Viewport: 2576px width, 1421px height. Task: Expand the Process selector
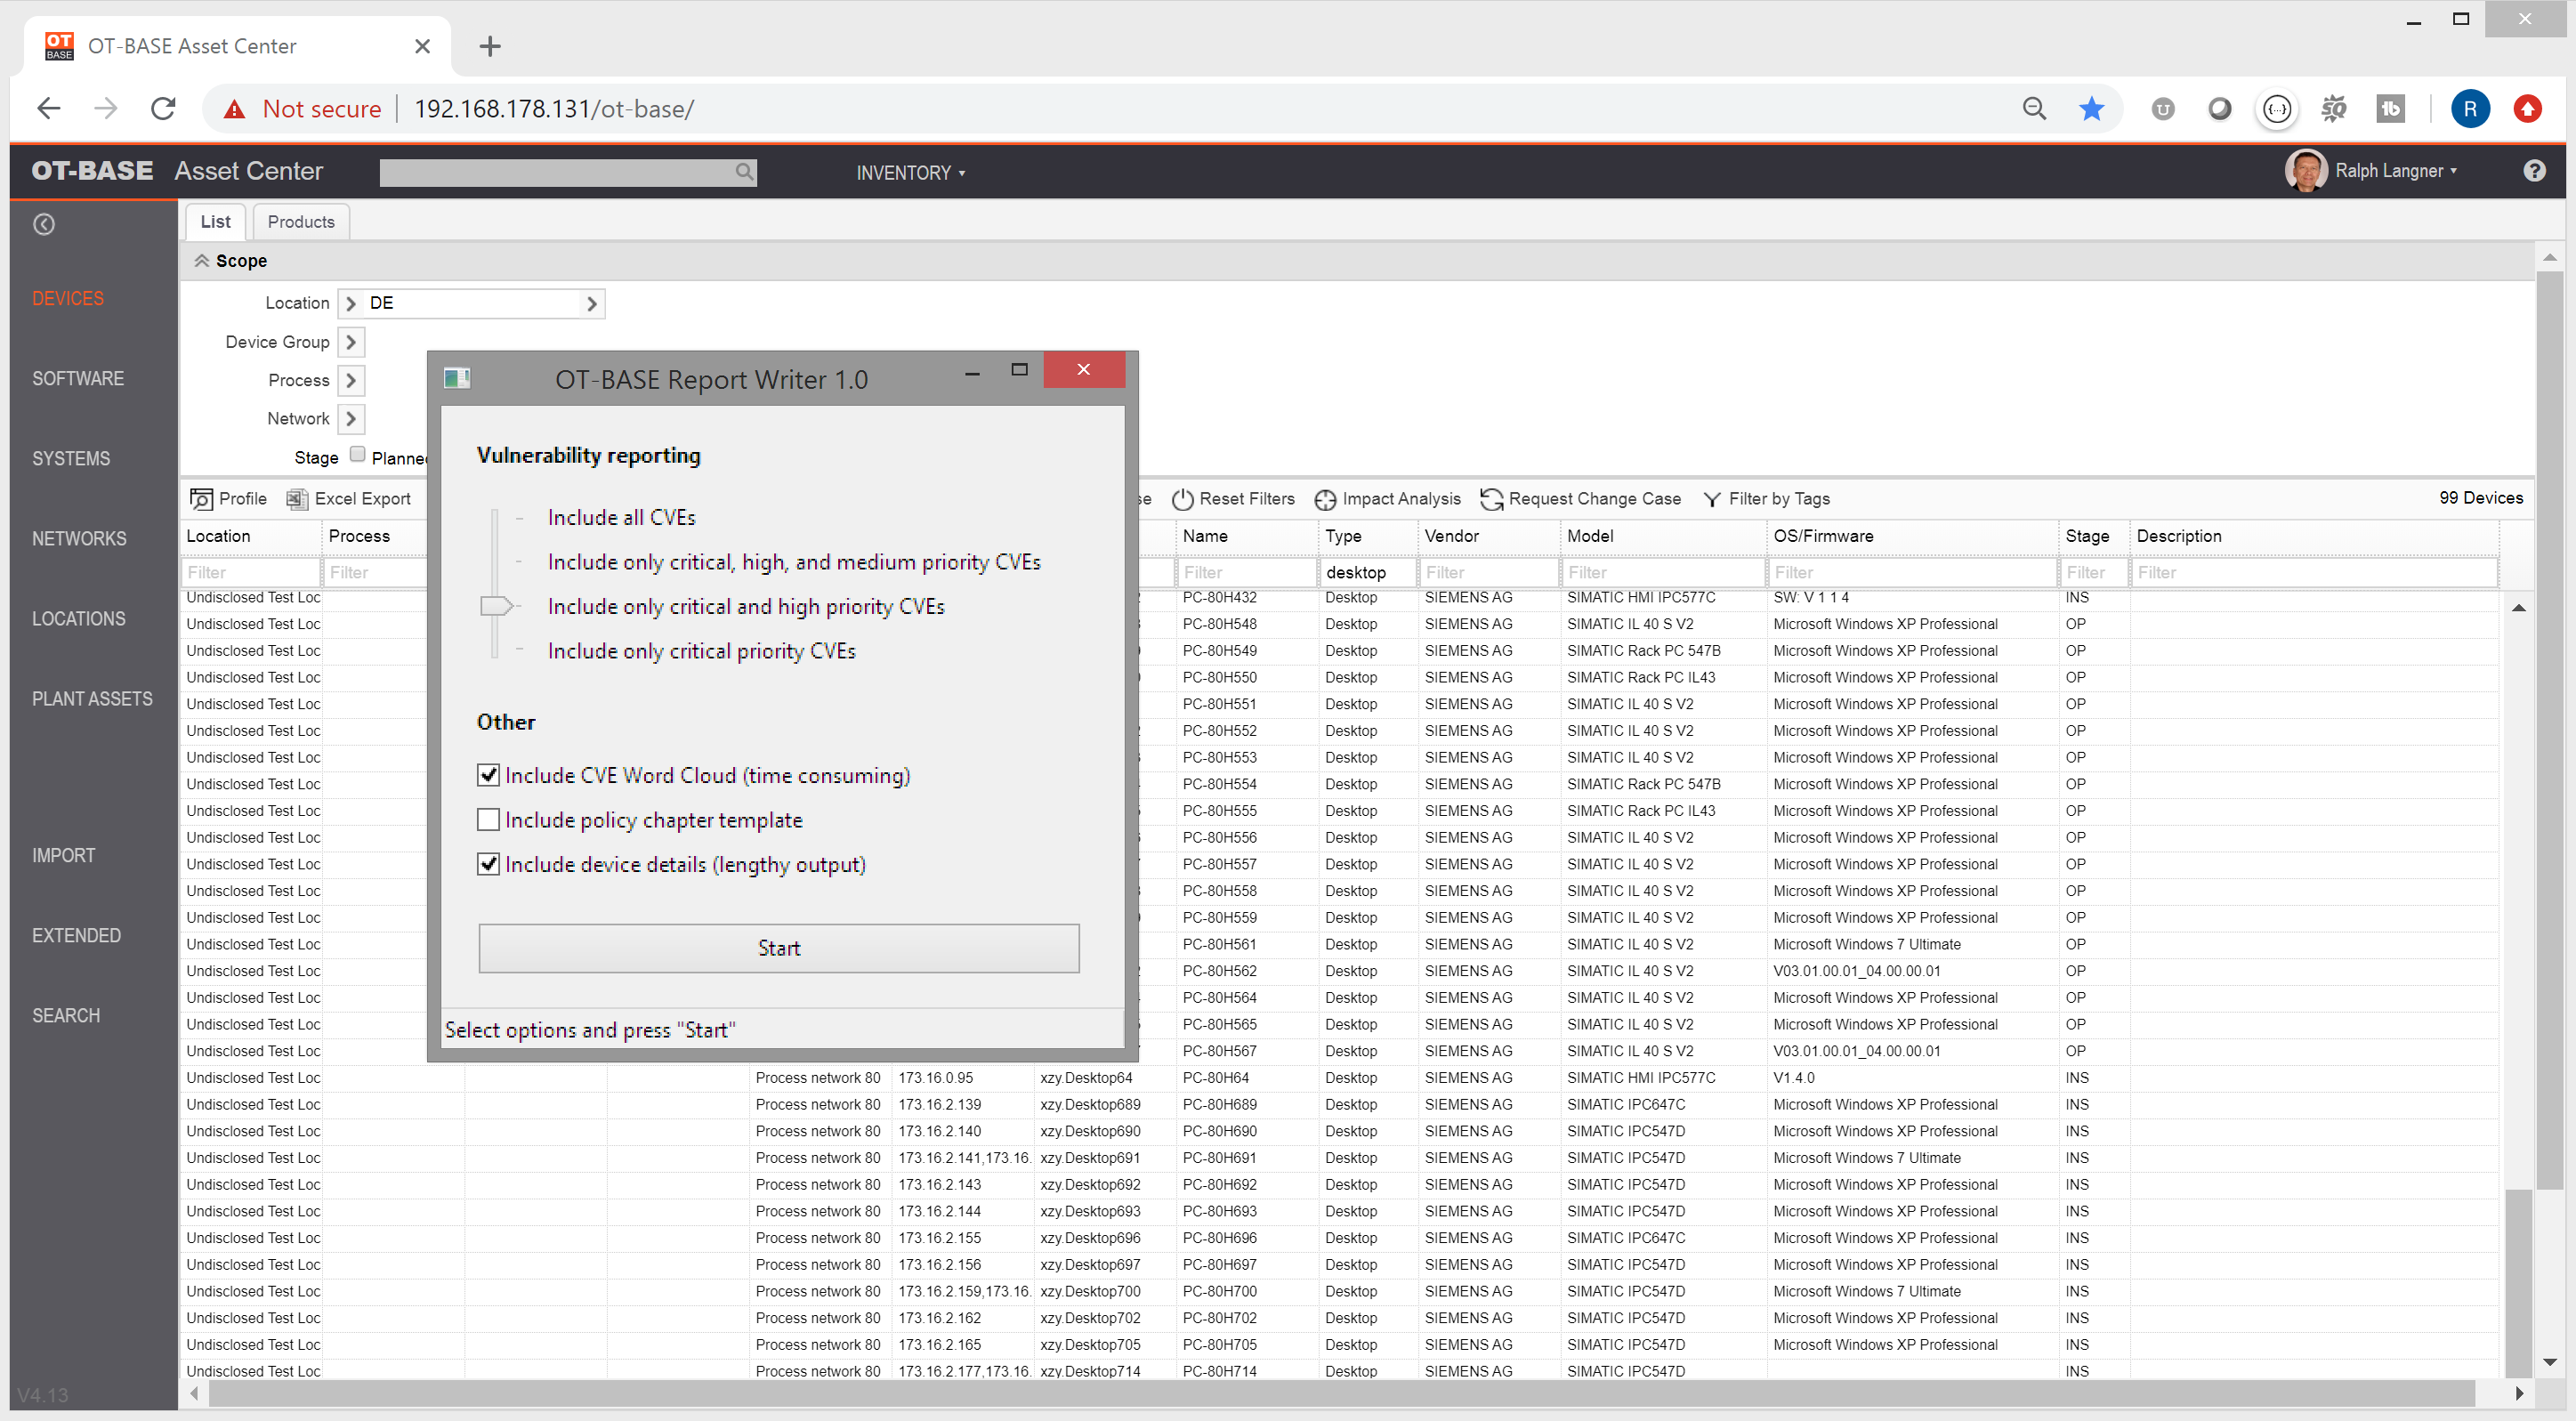pos(351,380)
